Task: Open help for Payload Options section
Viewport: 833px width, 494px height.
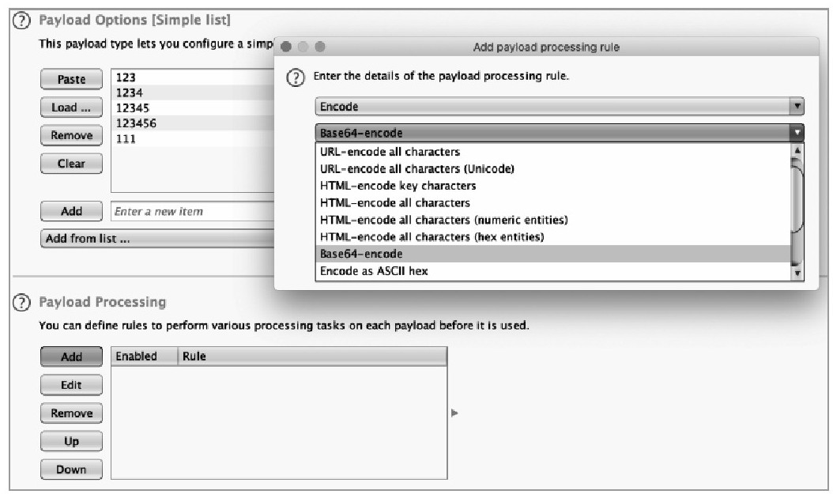Action: 21,21
